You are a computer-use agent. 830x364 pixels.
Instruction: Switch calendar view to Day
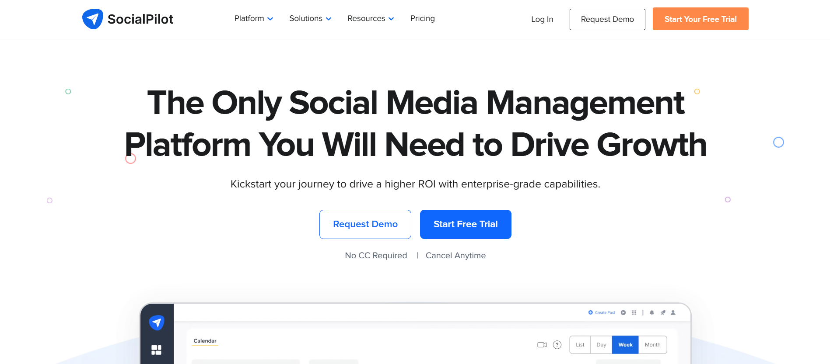[601, 345]
